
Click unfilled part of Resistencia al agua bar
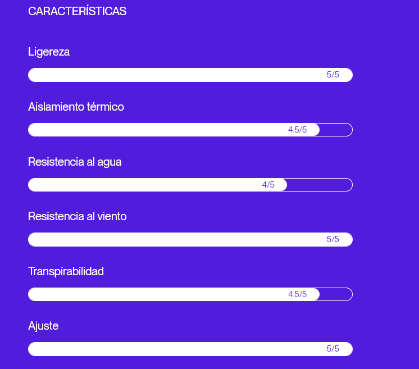click(x=319, y=185)
